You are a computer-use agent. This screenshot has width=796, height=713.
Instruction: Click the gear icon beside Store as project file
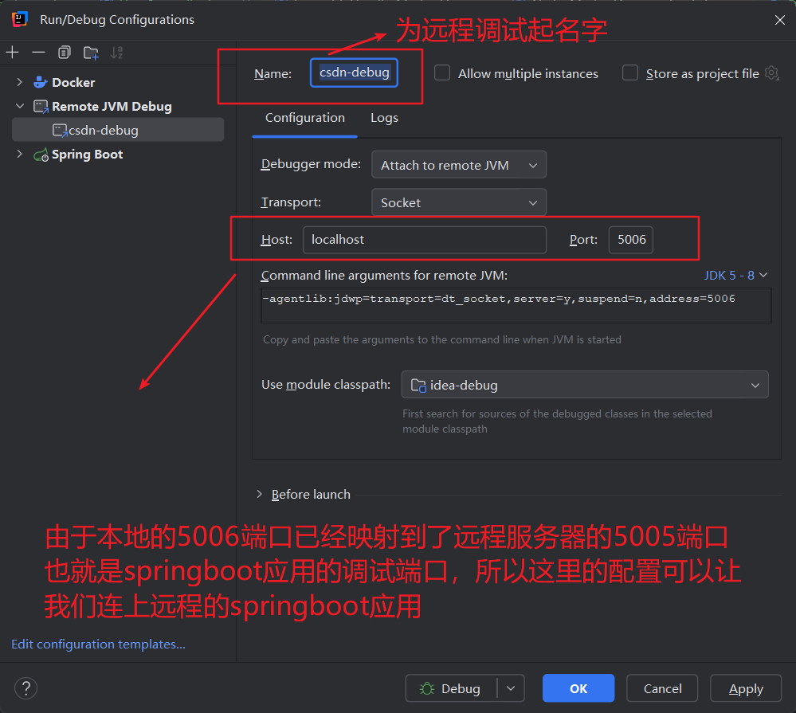(771, 73)
